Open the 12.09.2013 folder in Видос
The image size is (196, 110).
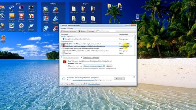coord(74,10)
